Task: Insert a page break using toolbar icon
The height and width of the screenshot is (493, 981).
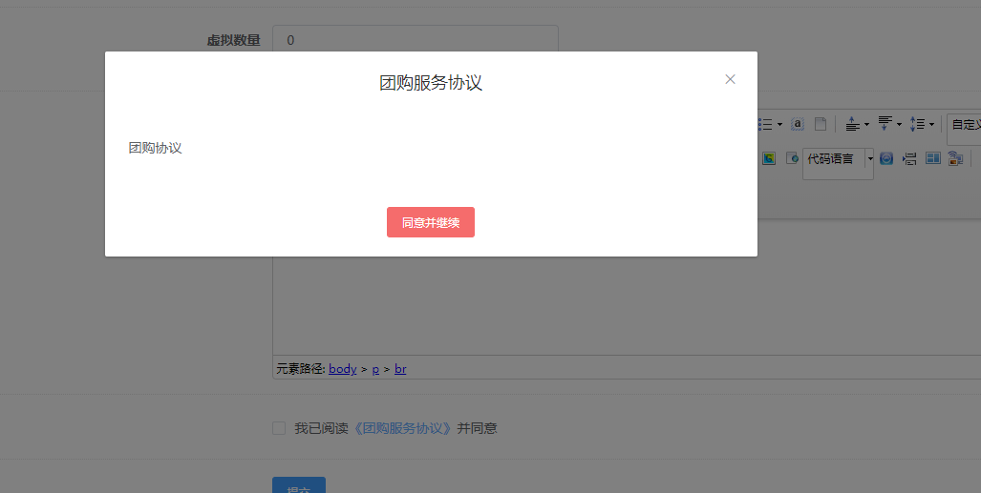Action: [909, 158]
